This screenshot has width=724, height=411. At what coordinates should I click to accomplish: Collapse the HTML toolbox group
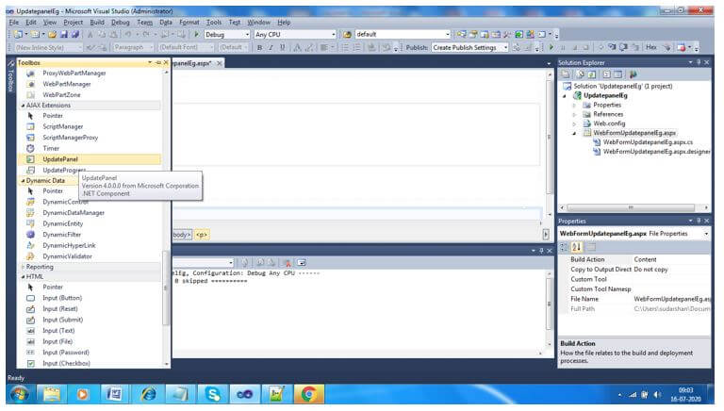click(23, 277)
